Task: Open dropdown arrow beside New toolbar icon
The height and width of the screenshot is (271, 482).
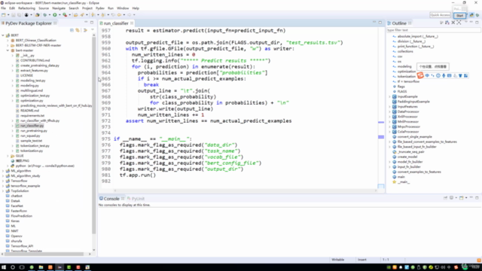Action: pyautogui.click(x=8, y=15)
